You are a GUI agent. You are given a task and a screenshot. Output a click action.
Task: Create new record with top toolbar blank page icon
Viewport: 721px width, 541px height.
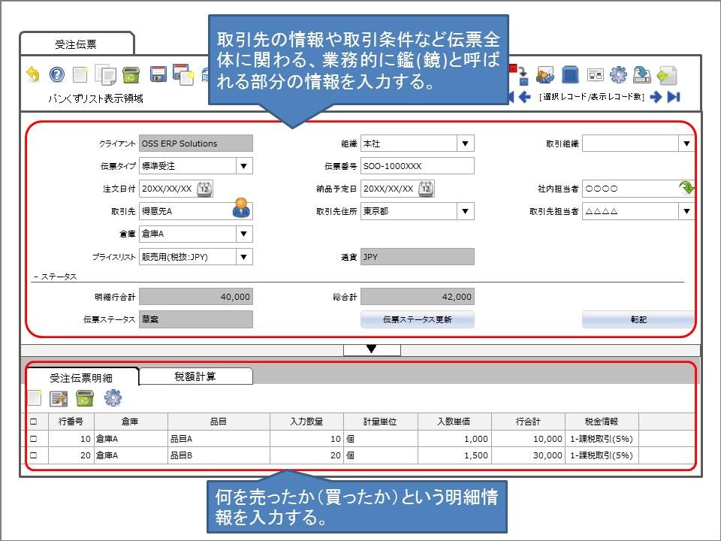(x=80, y=74)
